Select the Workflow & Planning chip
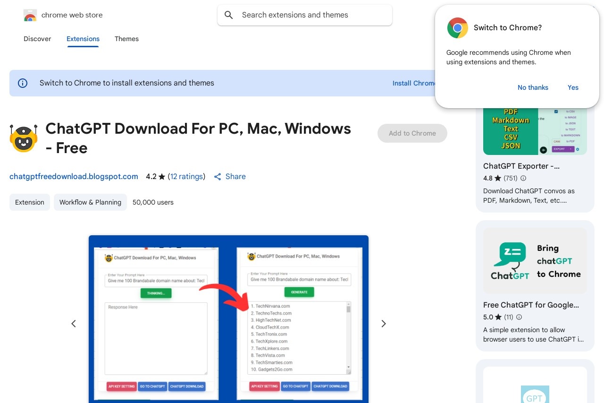This screenshot has height=403, width=604. coord(90,202)
